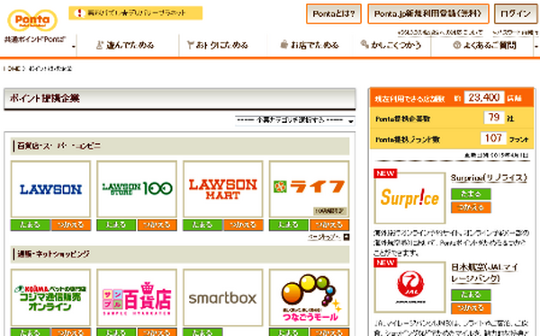The image size is (540, 336).
Task: Click the smartbox logo tile
Action: click(223, 297)
